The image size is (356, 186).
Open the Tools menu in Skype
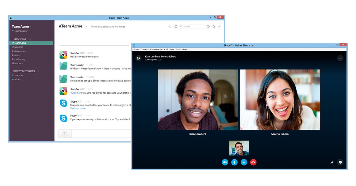coord(178,49)
